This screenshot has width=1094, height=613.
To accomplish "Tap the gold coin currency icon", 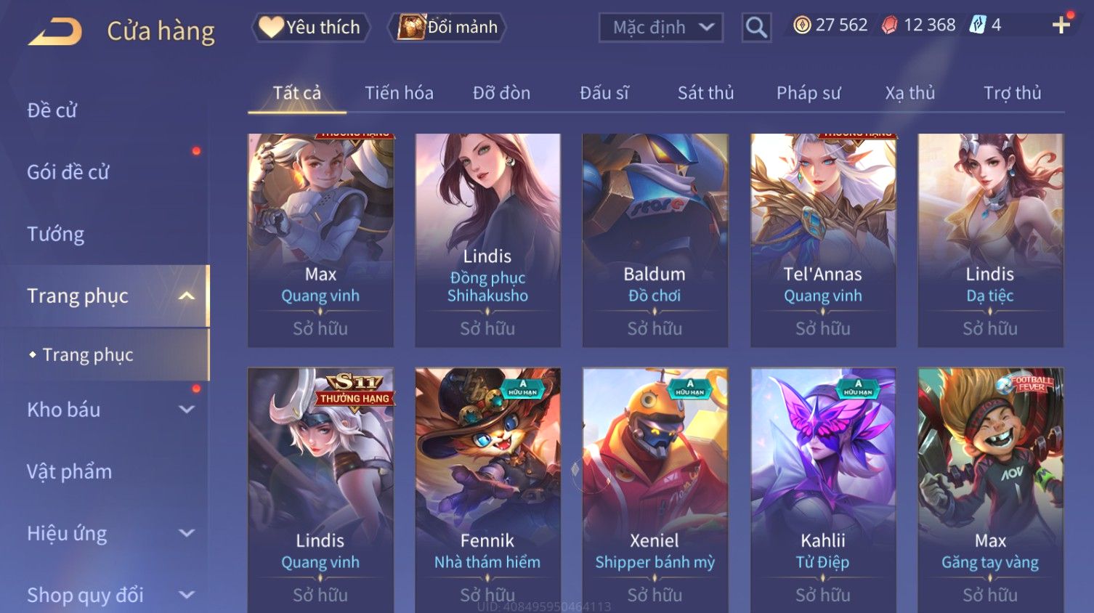I will click(802, 25).
